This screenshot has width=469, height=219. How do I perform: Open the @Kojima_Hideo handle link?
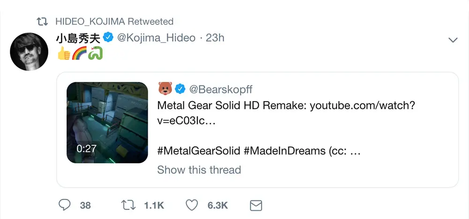156,38
